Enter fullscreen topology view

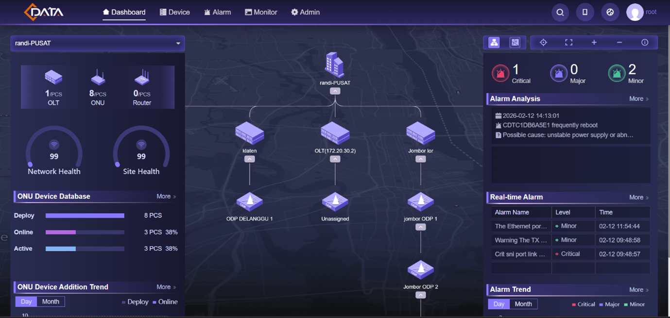(x=568, y=42)
